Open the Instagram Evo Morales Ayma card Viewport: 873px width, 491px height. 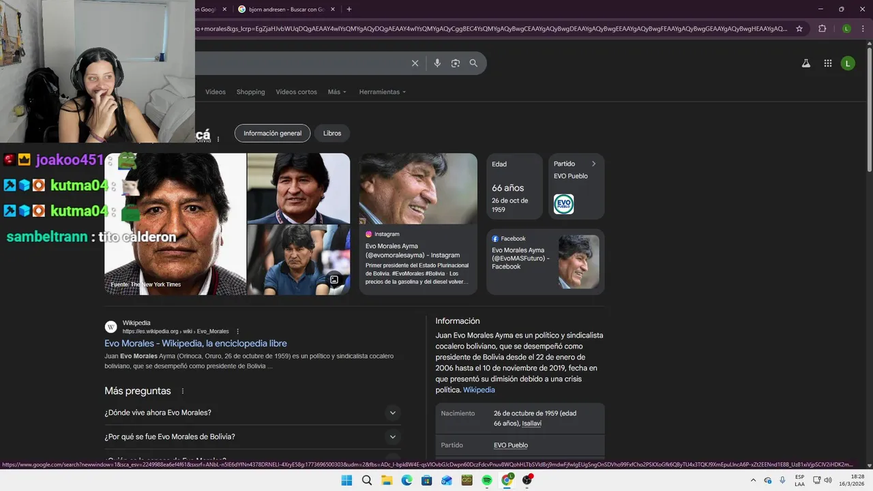coord(418,224)
